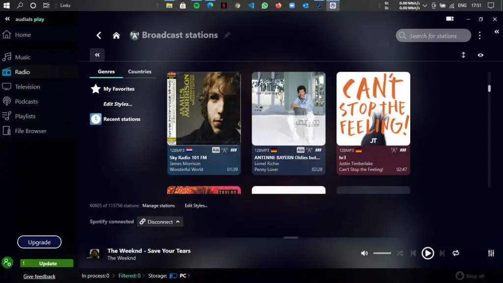Change station sort order

tap(463, 55)
